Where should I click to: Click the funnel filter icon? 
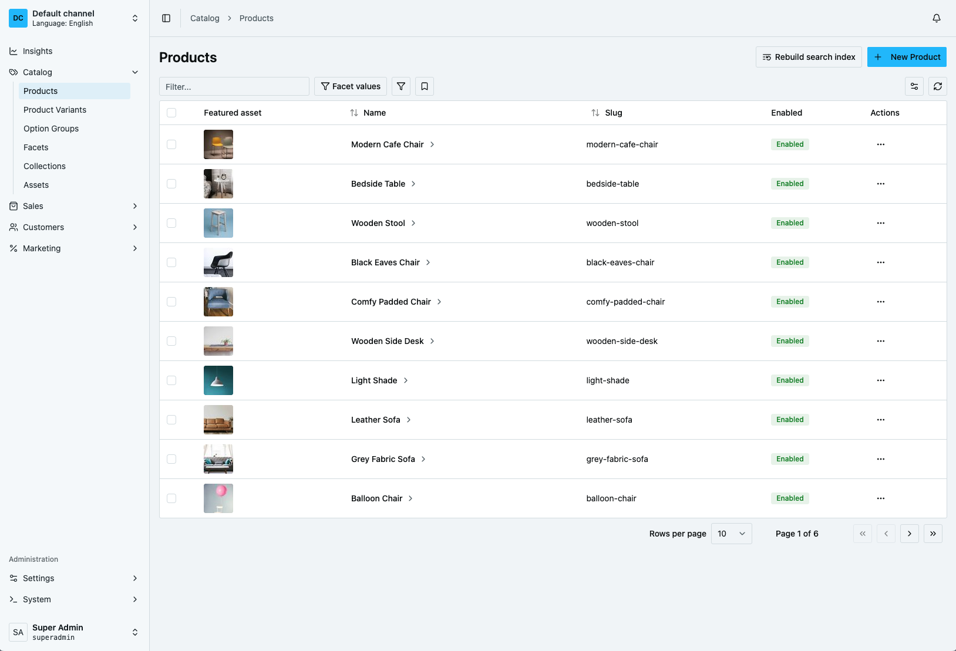pos(401,86)
